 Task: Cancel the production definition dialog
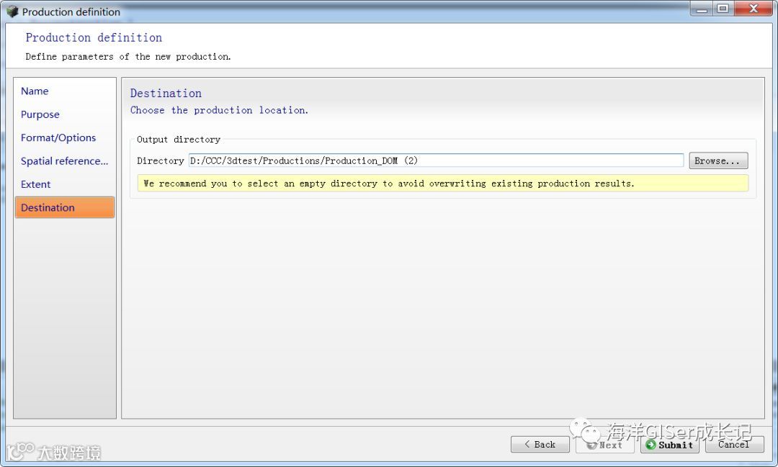734,445
